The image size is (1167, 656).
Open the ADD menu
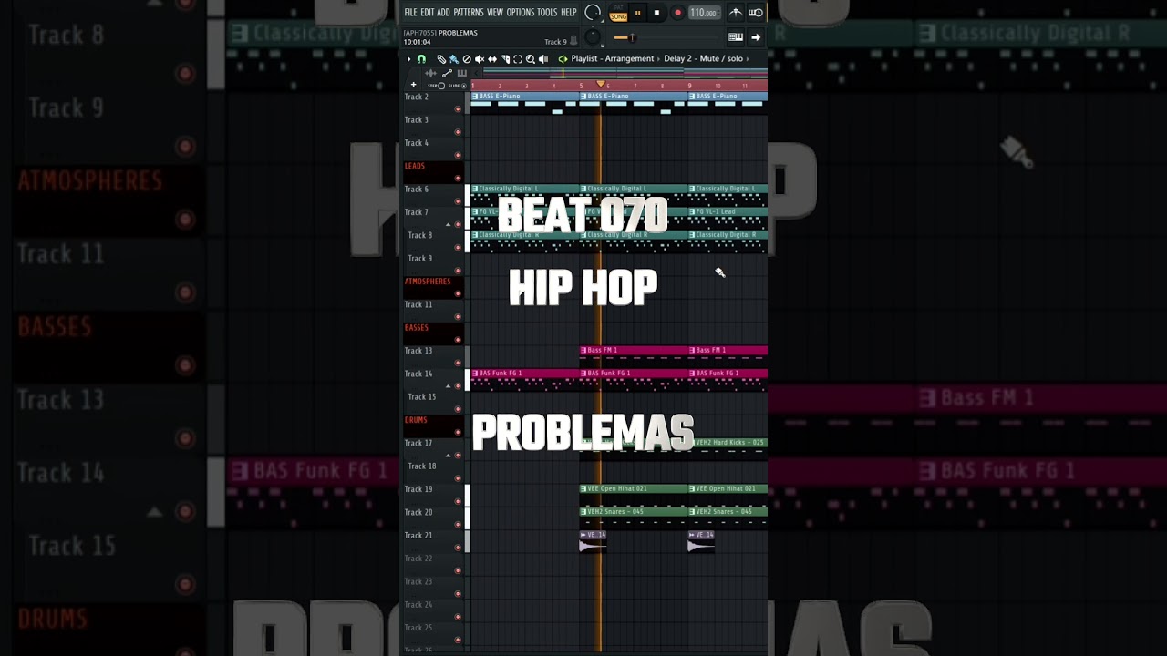[443, 13]
